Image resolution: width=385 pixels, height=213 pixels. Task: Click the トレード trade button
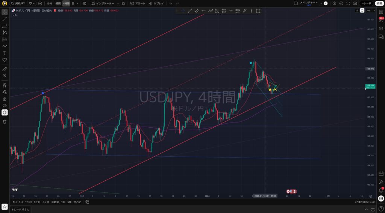point(366,3)
